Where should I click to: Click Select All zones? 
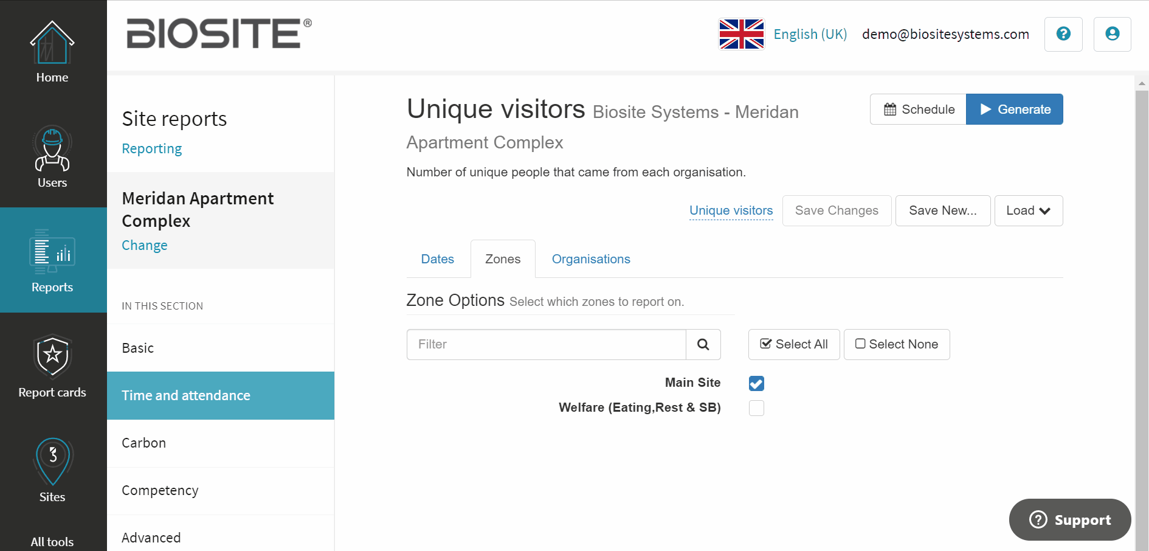pos(794,344)
